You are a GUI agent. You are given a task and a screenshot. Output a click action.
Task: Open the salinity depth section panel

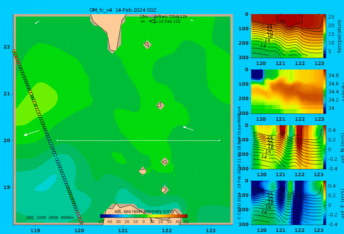287,92
